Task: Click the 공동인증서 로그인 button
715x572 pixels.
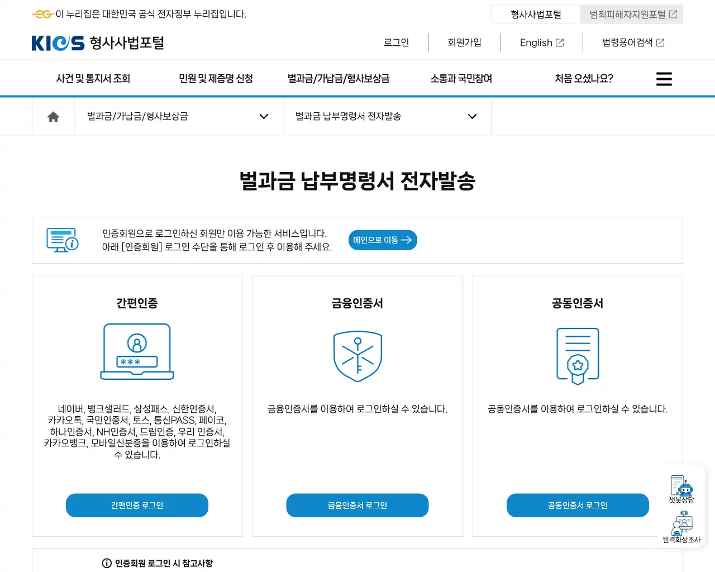Action: point(578,506)
